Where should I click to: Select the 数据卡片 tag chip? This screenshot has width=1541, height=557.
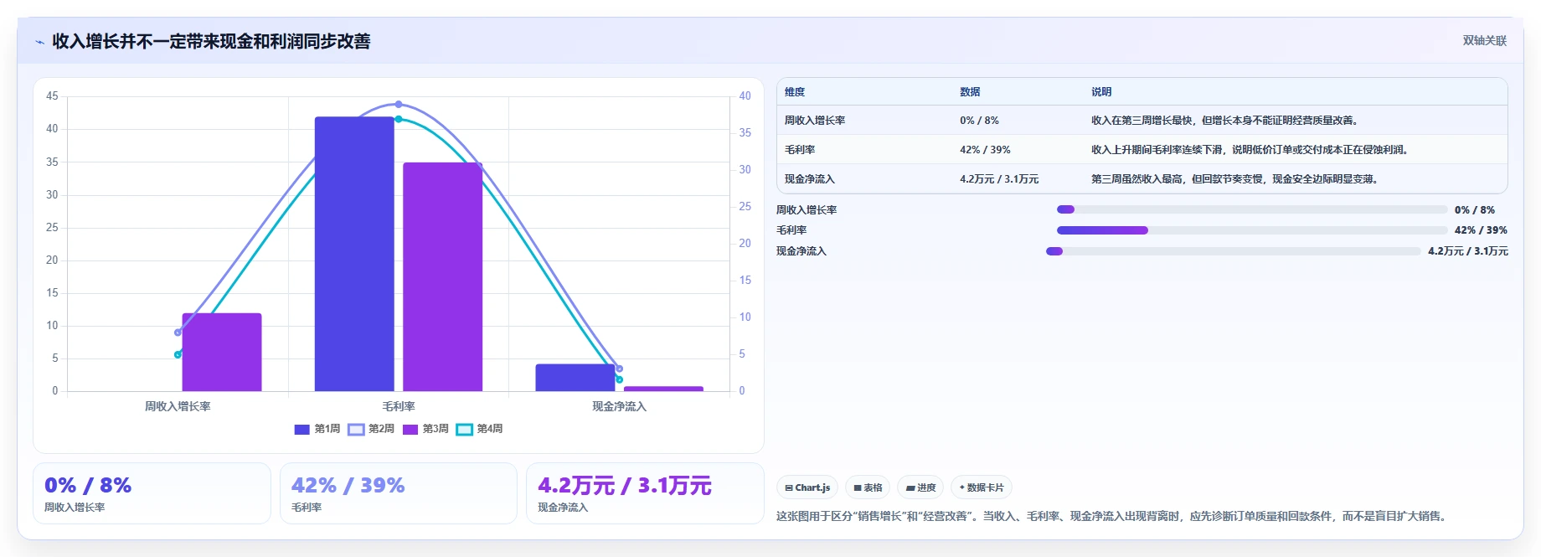pos(982,487)
